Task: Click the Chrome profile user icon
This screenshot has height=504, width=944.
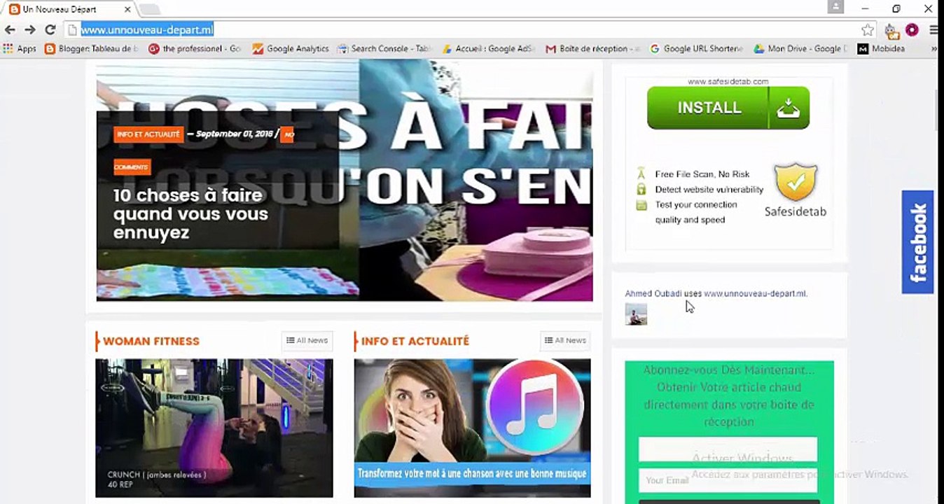Action: click(x=835, y=8)
